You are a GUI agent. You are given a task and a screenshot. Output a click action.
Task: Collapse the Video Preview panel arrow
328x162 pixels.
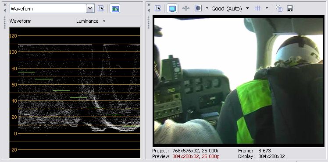point(149,10)
